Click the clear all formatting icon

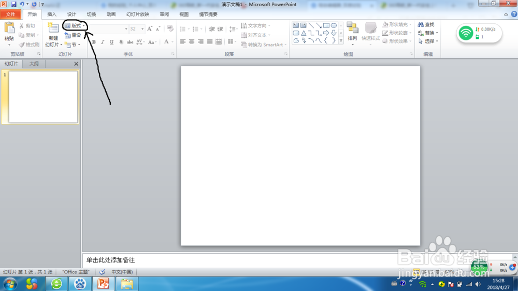click(170, 29)
